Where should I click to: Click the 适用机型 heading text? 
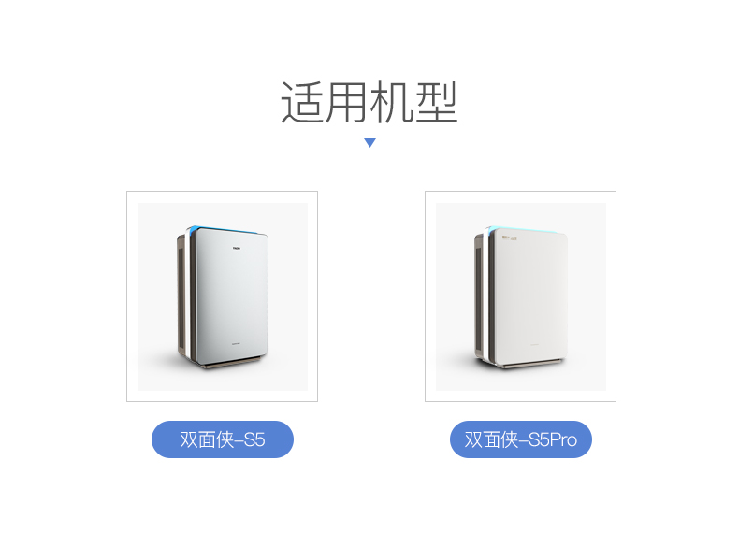tap(369, 102)
